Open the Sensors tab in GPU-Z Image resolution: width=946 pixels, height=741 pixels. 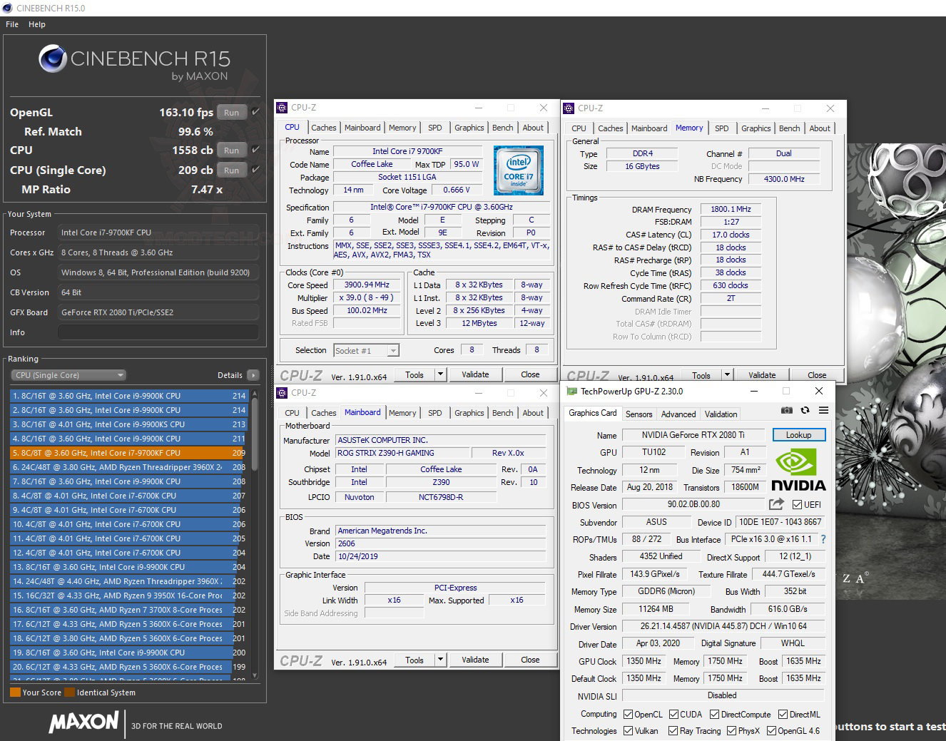(639, 414)
